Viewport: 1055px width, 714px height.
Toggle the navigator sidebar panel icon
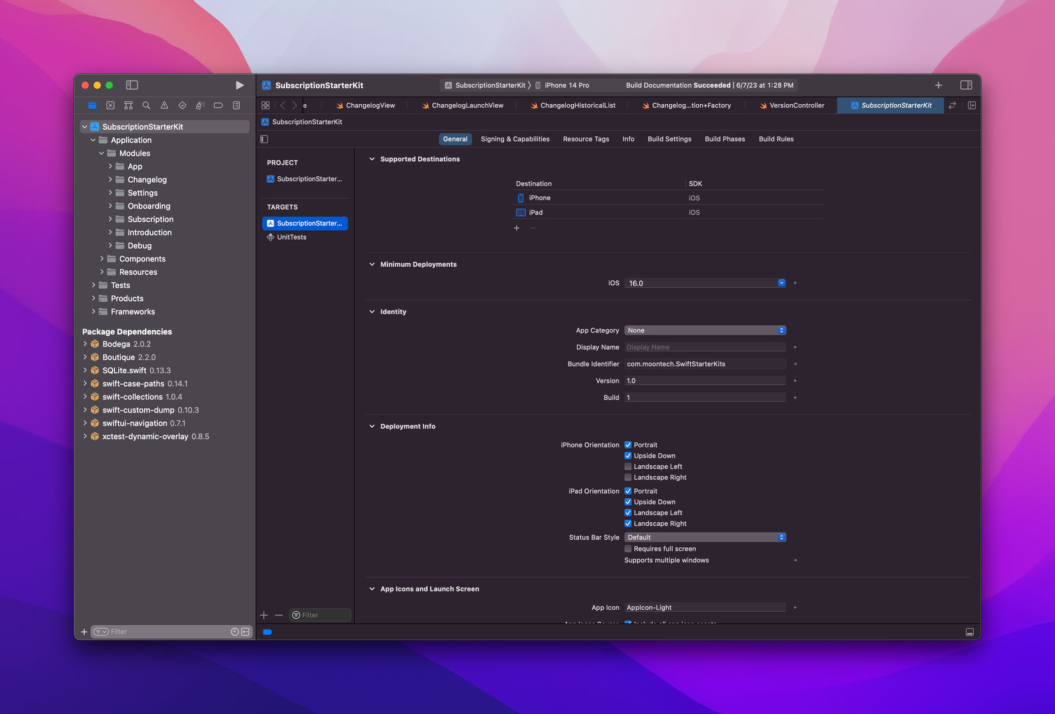point(132,85)
